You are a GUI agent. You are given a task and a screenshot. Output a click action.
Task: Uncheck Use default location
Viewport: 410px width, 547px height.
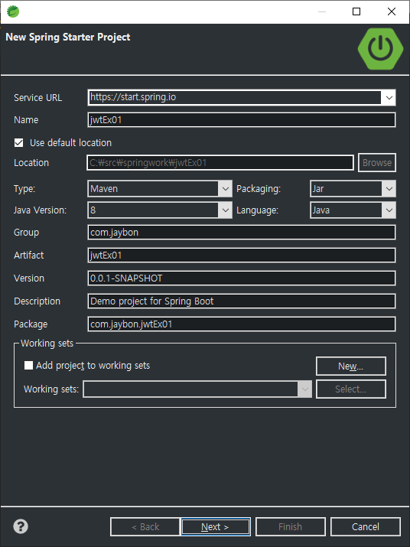tap(19, 143)
